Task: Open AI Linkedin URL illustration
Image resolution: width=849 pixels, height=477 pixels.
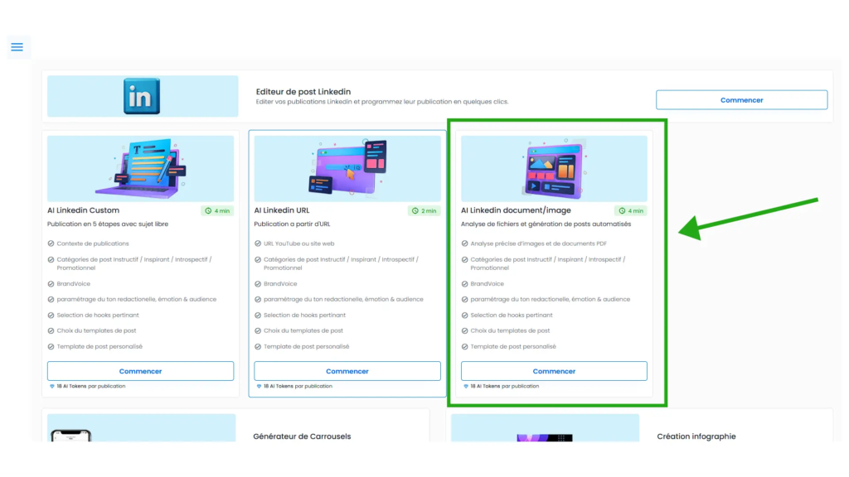Action: click(347, 168)
